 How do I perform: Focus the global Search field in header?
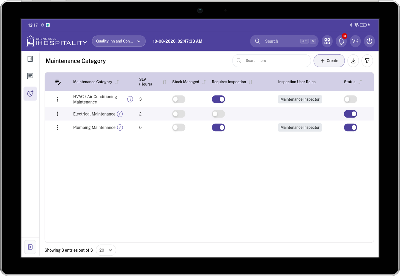(284, 41)
